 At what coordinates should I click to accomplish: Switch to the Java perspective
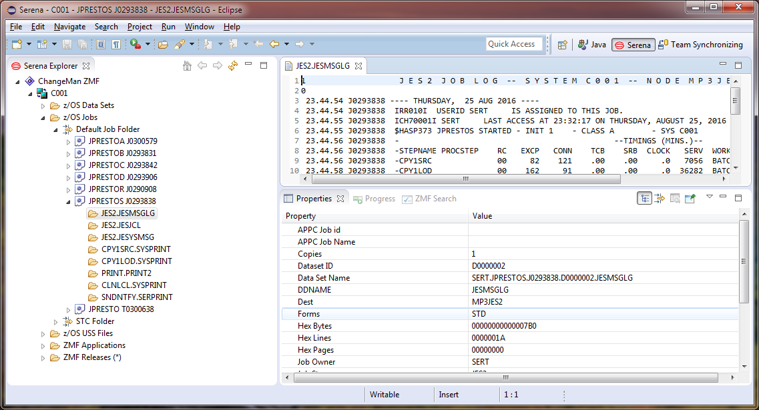pyautogui.click(x=591, y=45)
